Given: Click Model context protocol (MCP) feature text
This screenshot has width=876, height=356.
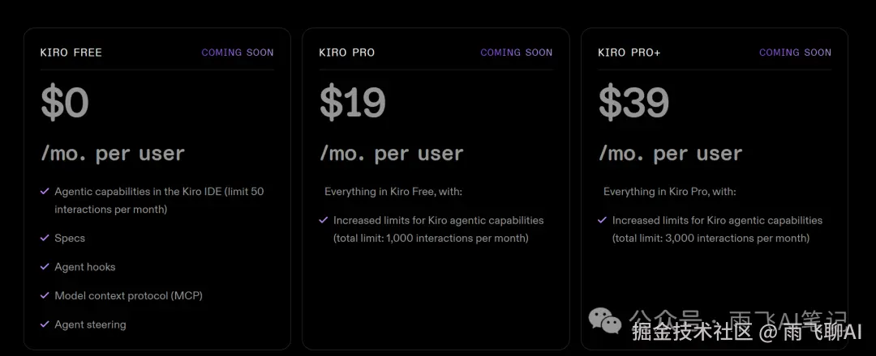Looking at the screenshot, I should [128, 295].
